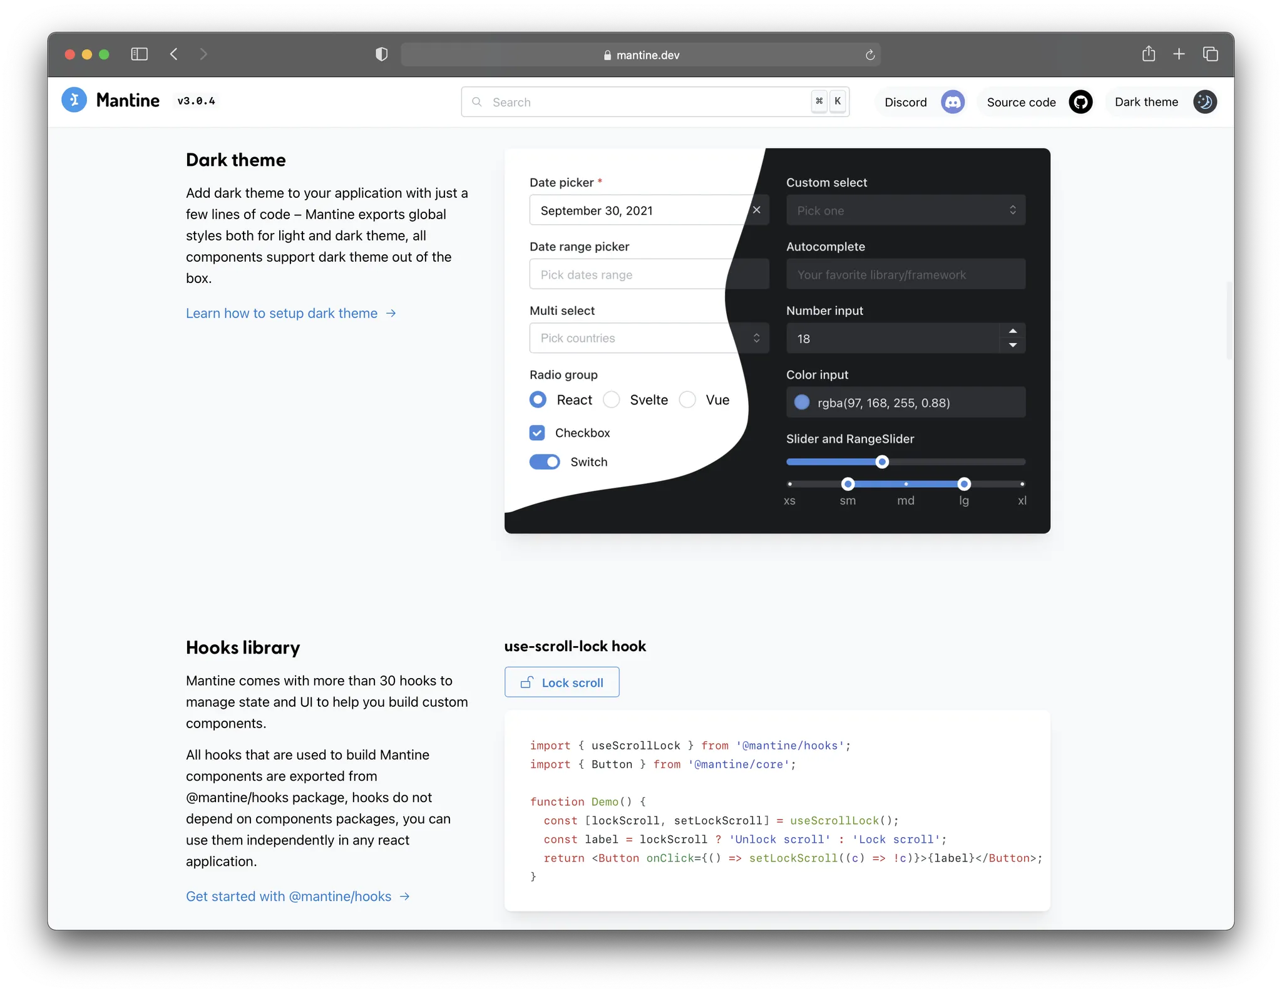Show Safari sidebar panel

(139, 54)
